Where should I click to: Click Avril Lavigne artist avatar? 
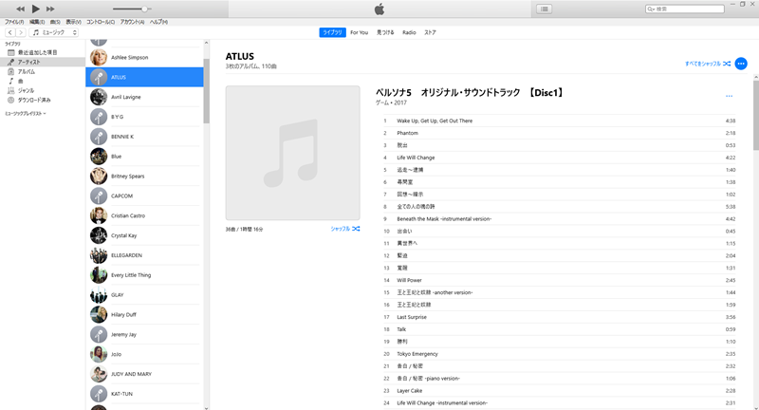99,97
